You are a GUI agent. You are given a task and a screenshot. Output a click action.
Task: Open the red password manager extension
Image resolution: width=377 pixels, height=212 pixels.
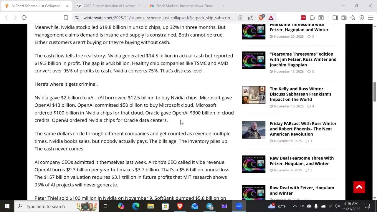click(303, 18)
